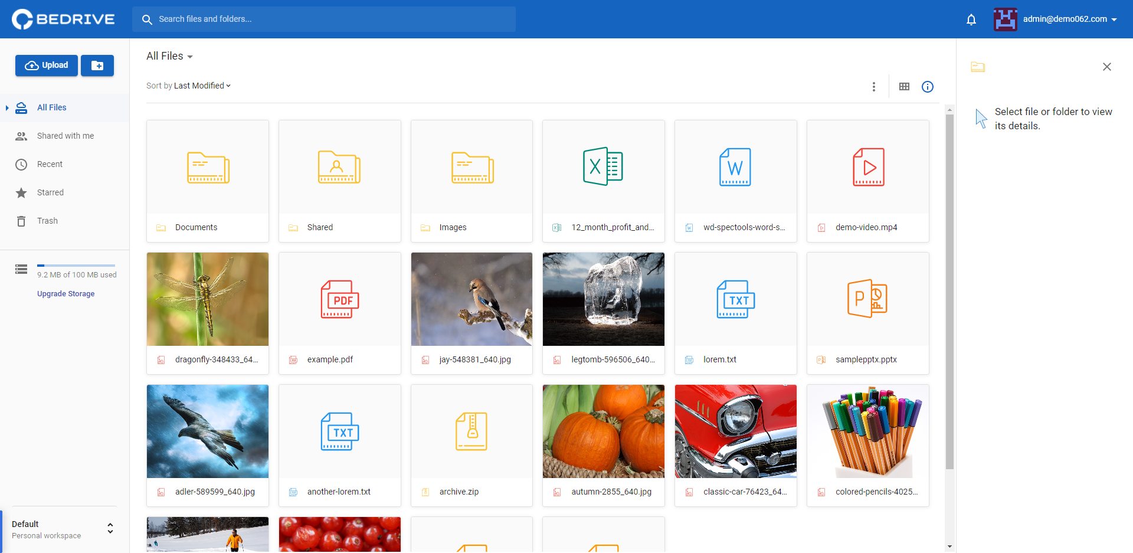
Task: Close the details side panel
Action: [1107, 67]
